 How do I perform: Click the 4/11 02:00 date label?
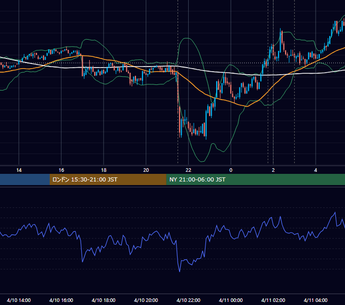[273, 300]
